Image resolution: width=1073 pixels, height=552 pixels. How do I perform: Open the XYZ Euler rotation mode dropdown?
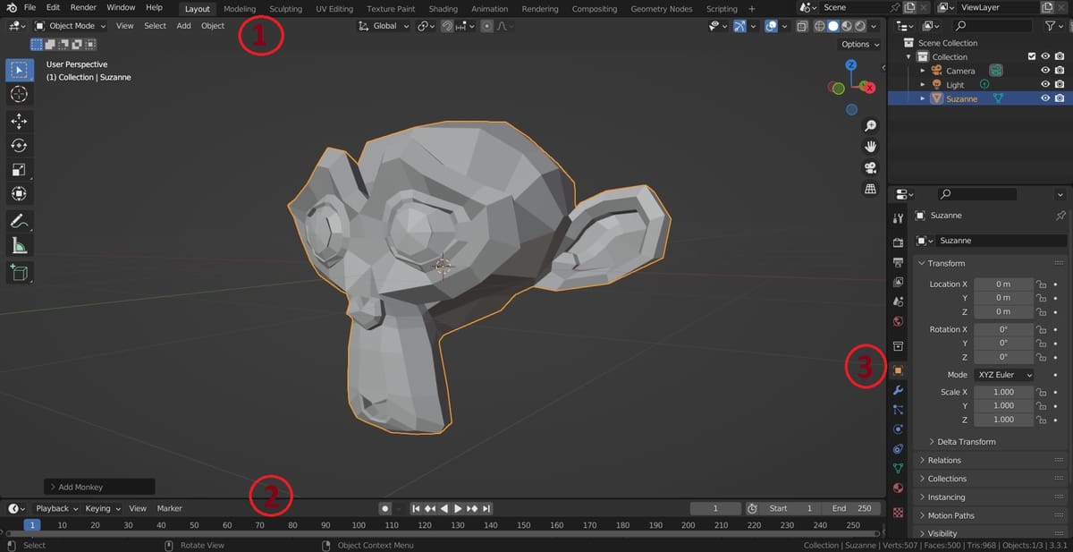point(1004,375)
